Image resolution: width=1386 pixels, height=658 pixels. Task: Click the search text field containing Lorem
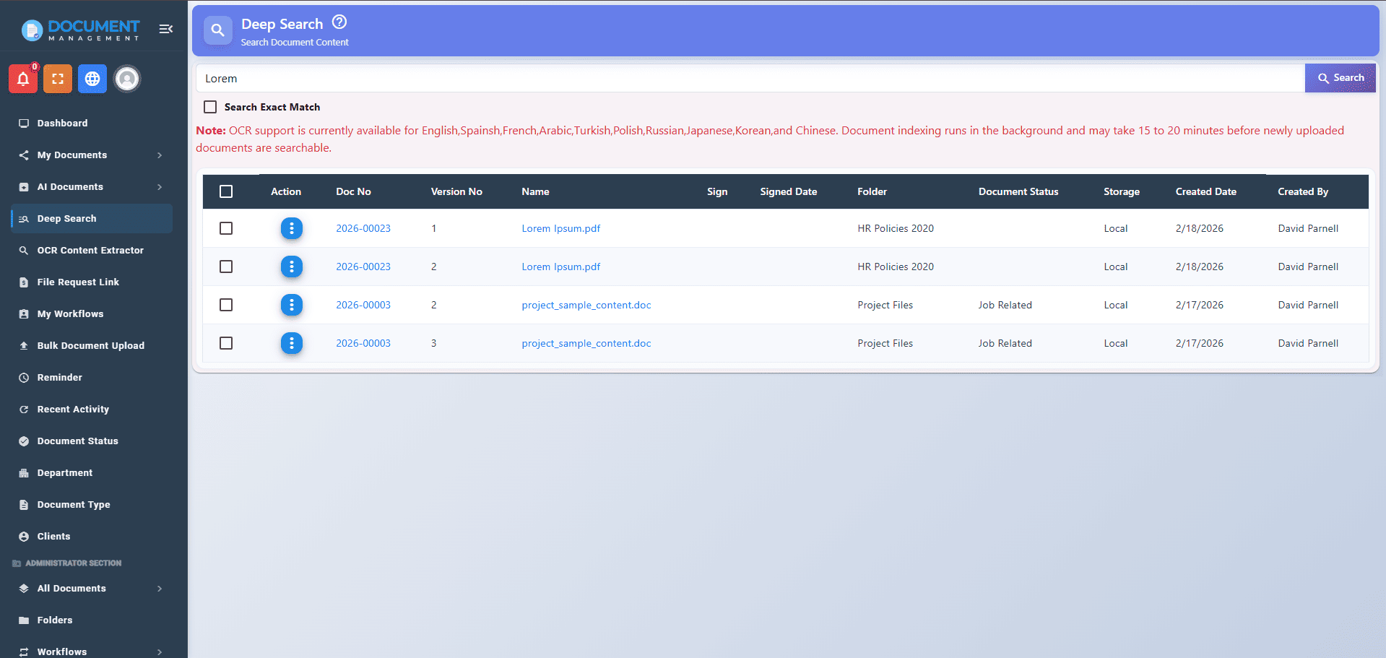(750, 78)
